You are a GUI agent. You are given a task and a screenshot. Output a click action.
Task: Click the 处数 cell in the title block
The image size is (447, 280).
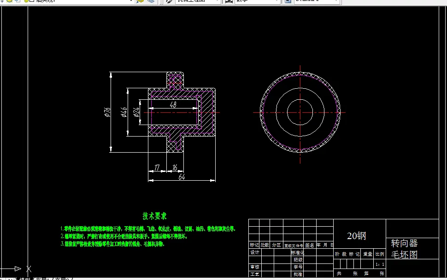[x=265, y=245]
